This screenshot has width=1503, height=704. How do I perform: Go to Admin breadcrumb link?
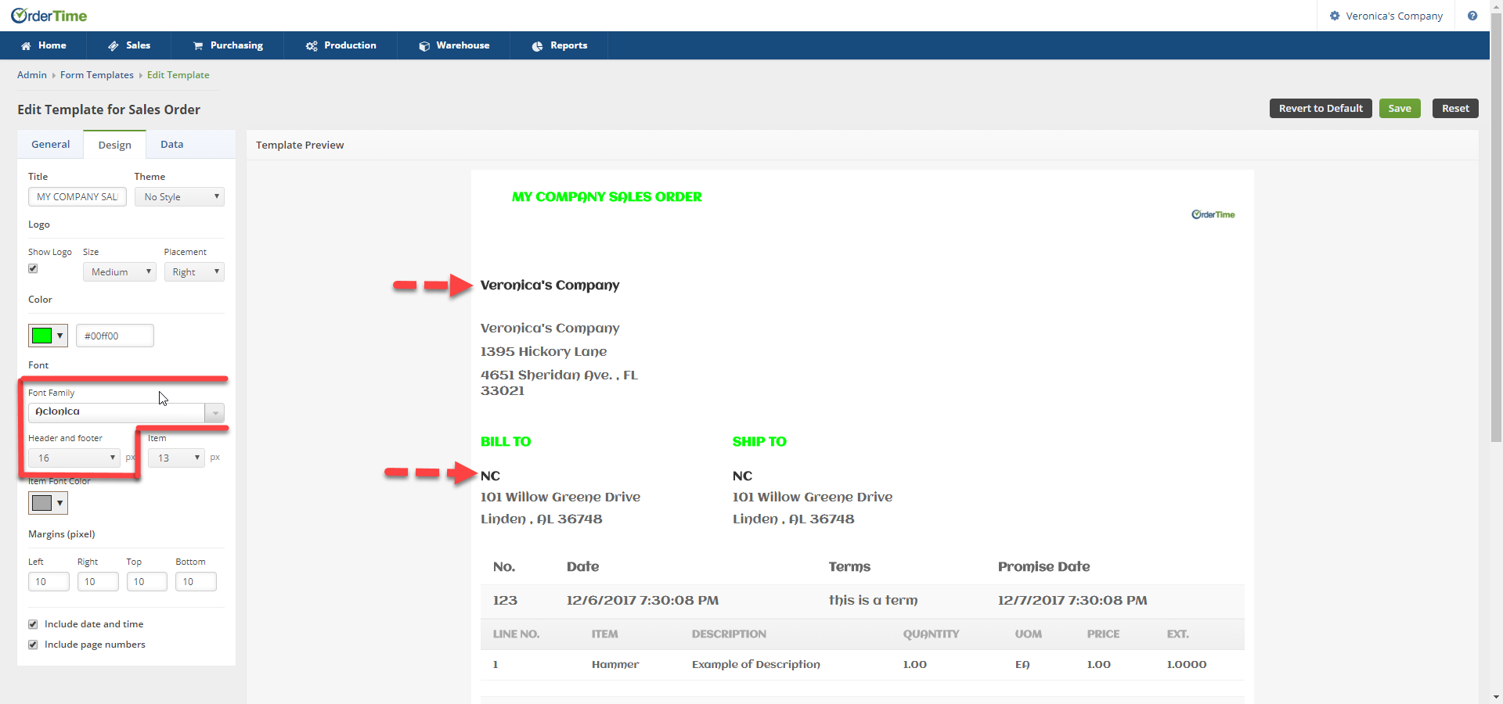point(32,75)
